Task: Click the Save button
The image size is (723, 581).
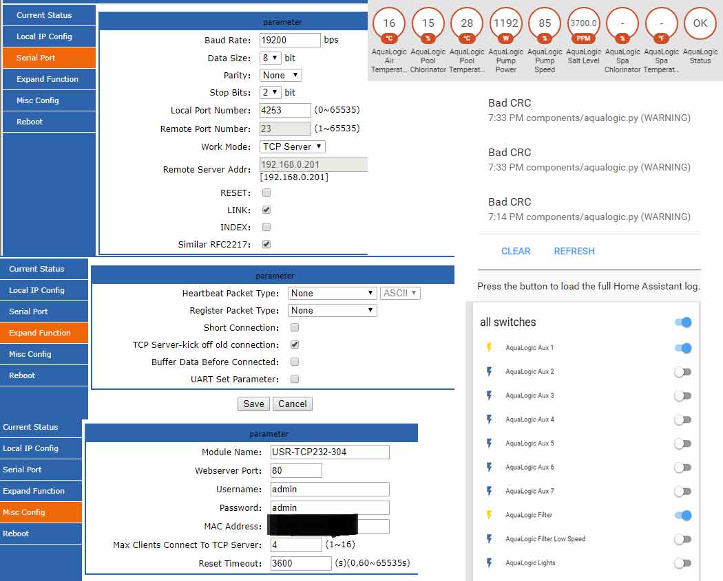Action: (x=253, y=404)
